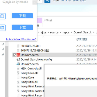Click the second 下载 button
The image size is (97, 97).
coord(22,27)
